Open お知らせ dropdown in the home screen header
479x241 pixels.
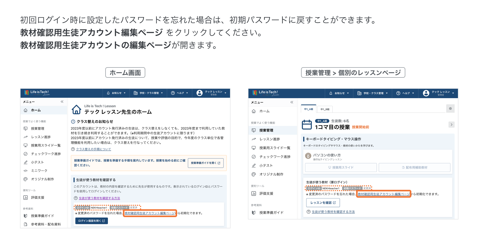point(116,93)
